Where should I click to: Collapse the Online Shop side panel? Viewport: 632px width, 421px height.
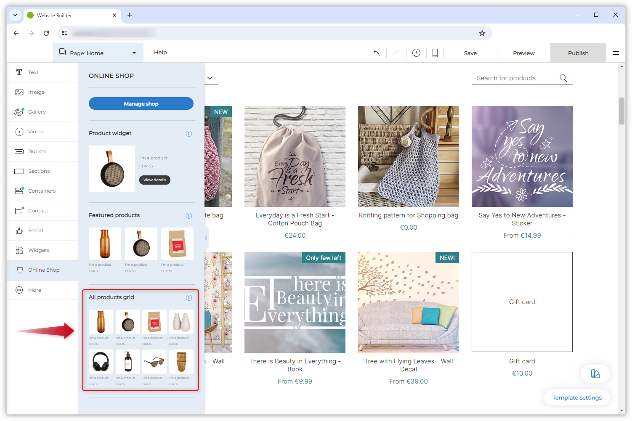point(206,238)
